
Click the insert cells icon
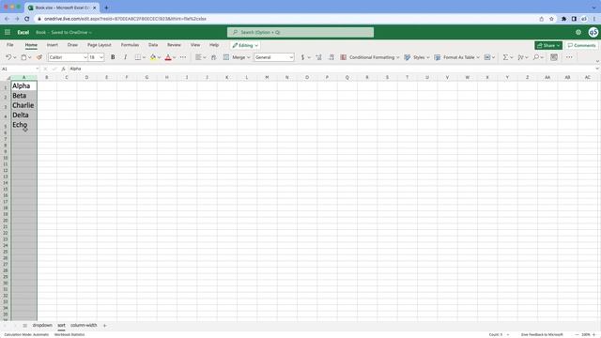[x=487, y=57]
